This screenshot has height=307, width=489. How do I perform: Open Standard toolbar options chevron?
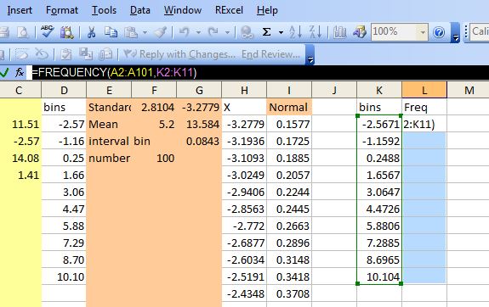tap(455, 33)
